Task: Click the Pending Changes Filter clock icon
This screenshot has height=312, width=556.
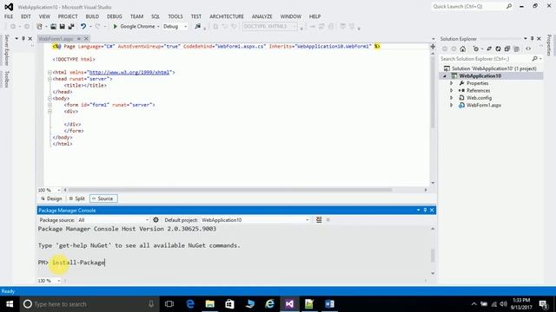Action: coord(476,49)
